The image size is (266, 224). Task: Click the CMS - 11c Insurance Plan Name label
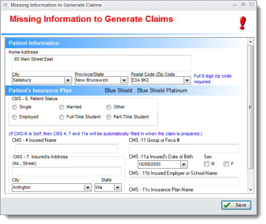[161, 190]
